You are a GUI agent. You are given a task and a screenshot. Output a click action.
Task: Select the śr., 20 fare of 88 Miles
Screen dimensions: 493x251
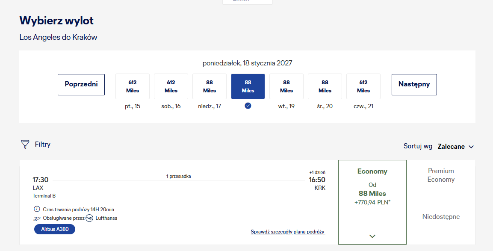[x=325, y=86]
